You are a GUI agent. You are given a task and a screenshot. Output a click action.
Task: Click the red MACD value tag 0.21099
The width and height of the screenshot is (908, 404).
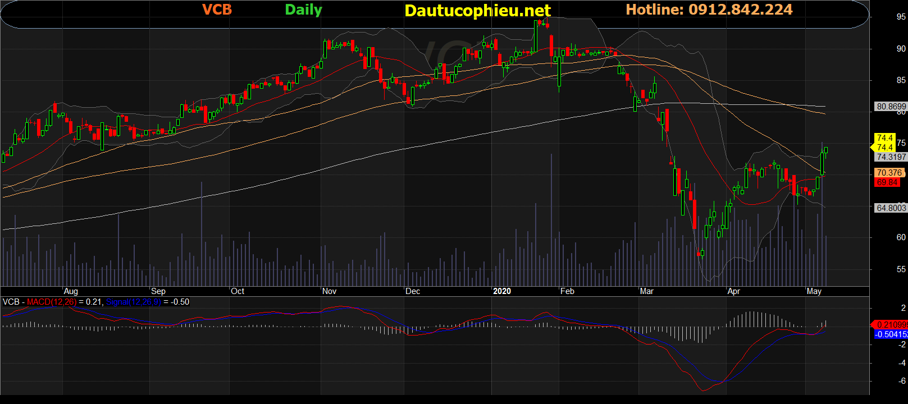coord(891,325)
